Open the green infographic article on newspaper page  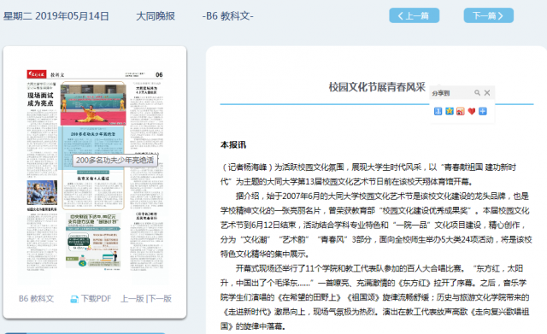pos(93,241)
